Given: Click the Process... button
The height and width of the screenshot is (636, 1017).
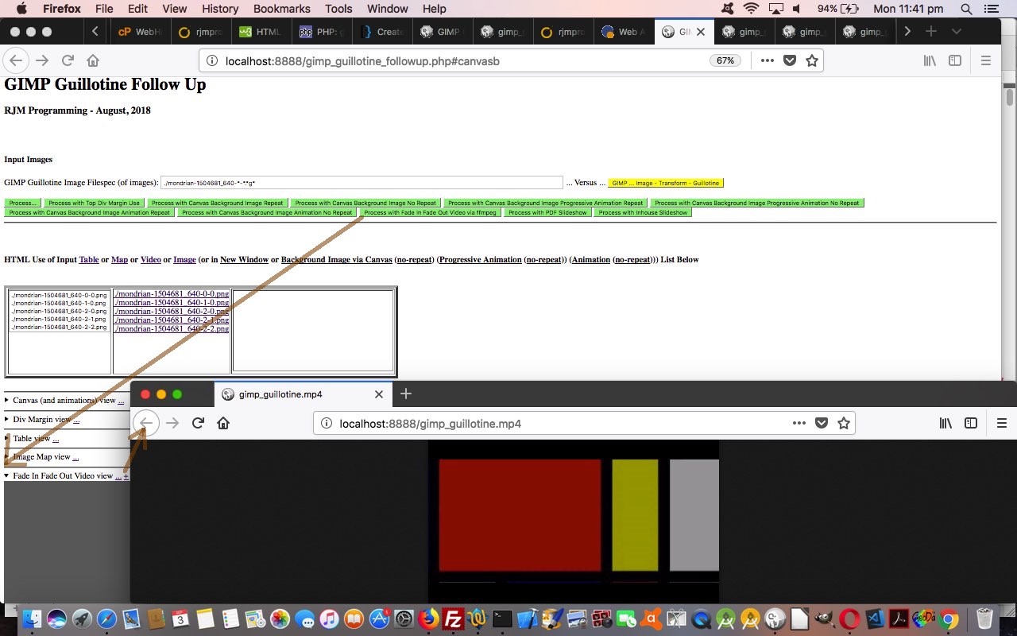Looking at the screenshot, I should (x=22, y=203).
